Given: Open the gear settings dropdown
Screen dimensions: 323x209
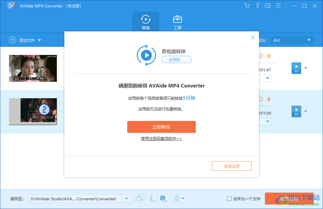Looking at the screenshot, I should click(179, 199).
